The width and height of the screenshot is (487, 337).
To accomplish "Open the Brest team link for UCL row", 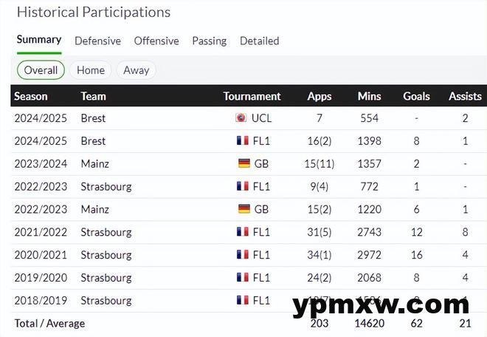I will point(93,118).
